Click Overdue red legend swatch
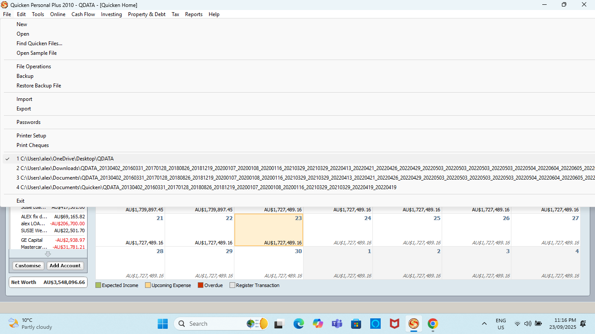Image resolution: width=595 pixels, height=334 pixels. point(200,285)
